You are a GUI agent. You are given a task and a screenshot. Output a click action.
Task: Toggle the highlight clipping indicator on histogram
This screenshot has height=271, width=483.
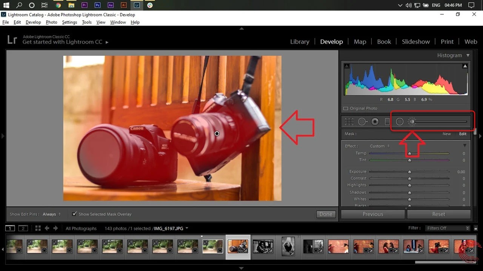(465, 66)
